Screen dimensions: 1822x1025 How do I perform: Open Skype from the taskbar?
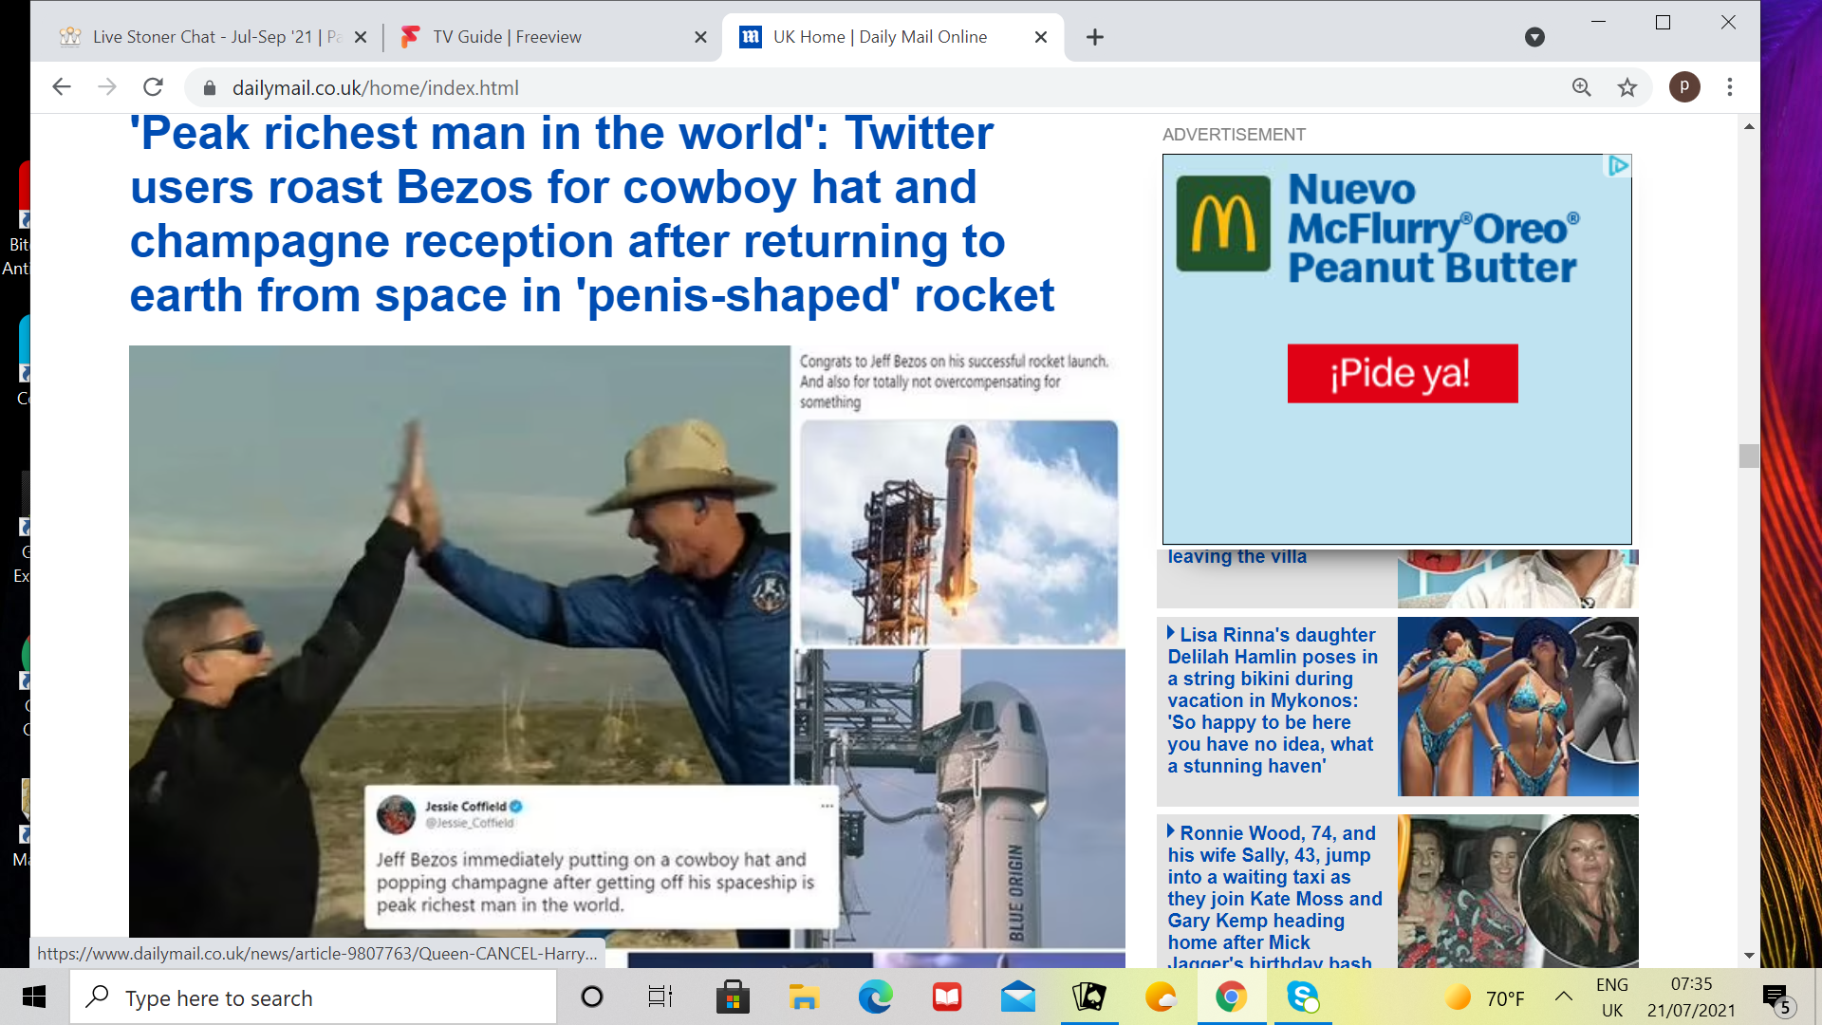click(1302, 997)
